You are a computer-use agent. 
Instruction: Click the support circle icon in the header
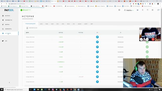119,10
